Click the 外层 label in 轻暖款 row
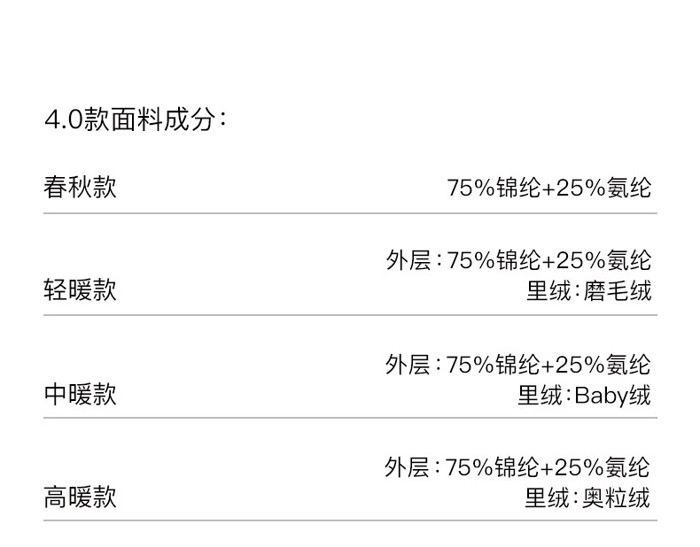Image resolution: width=700 pixels, height=547 pixels. coord(408,260)
